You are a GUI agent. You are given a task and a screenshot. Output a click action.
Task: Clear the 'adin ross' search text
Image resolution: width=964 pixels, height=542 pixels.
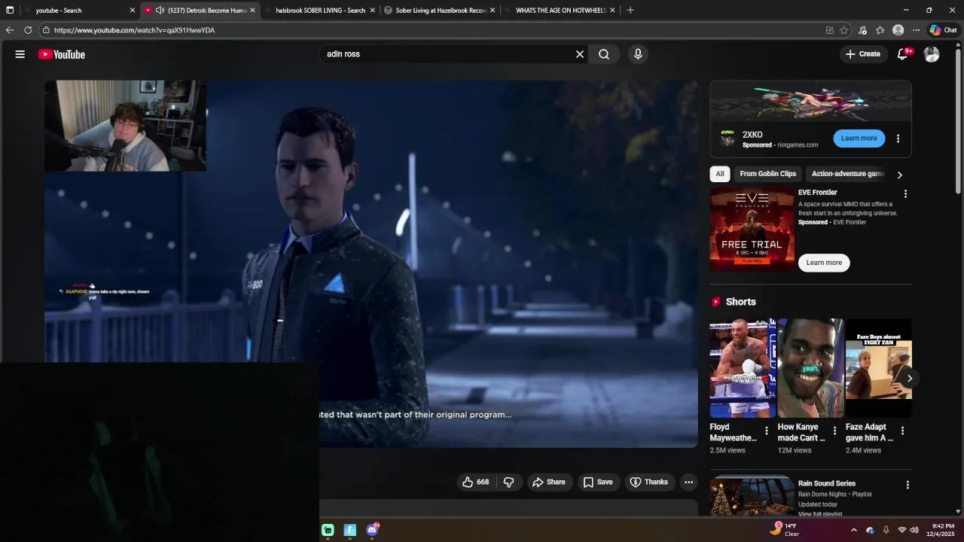coord(580,54)
